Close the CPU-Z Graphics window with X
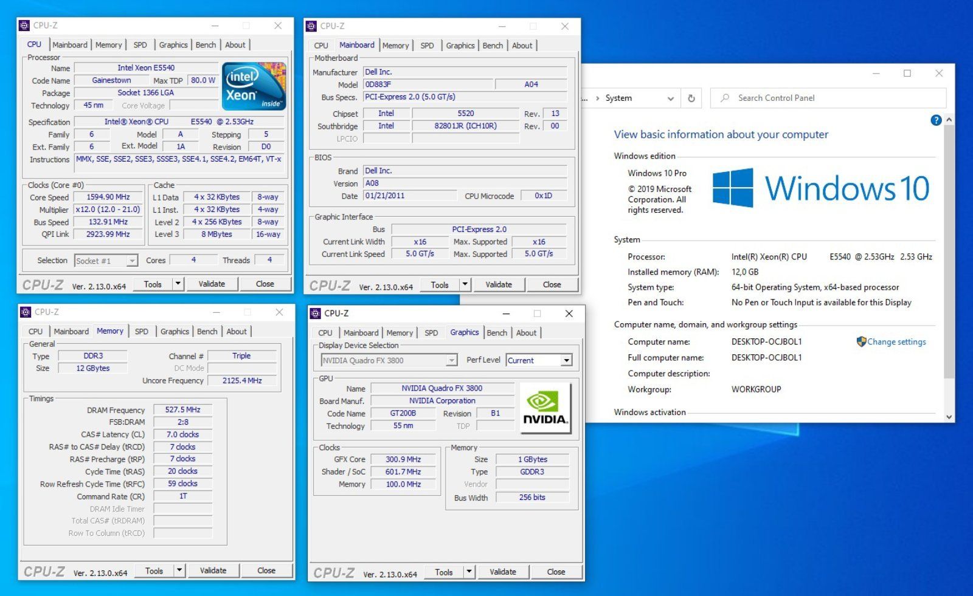 569,313
